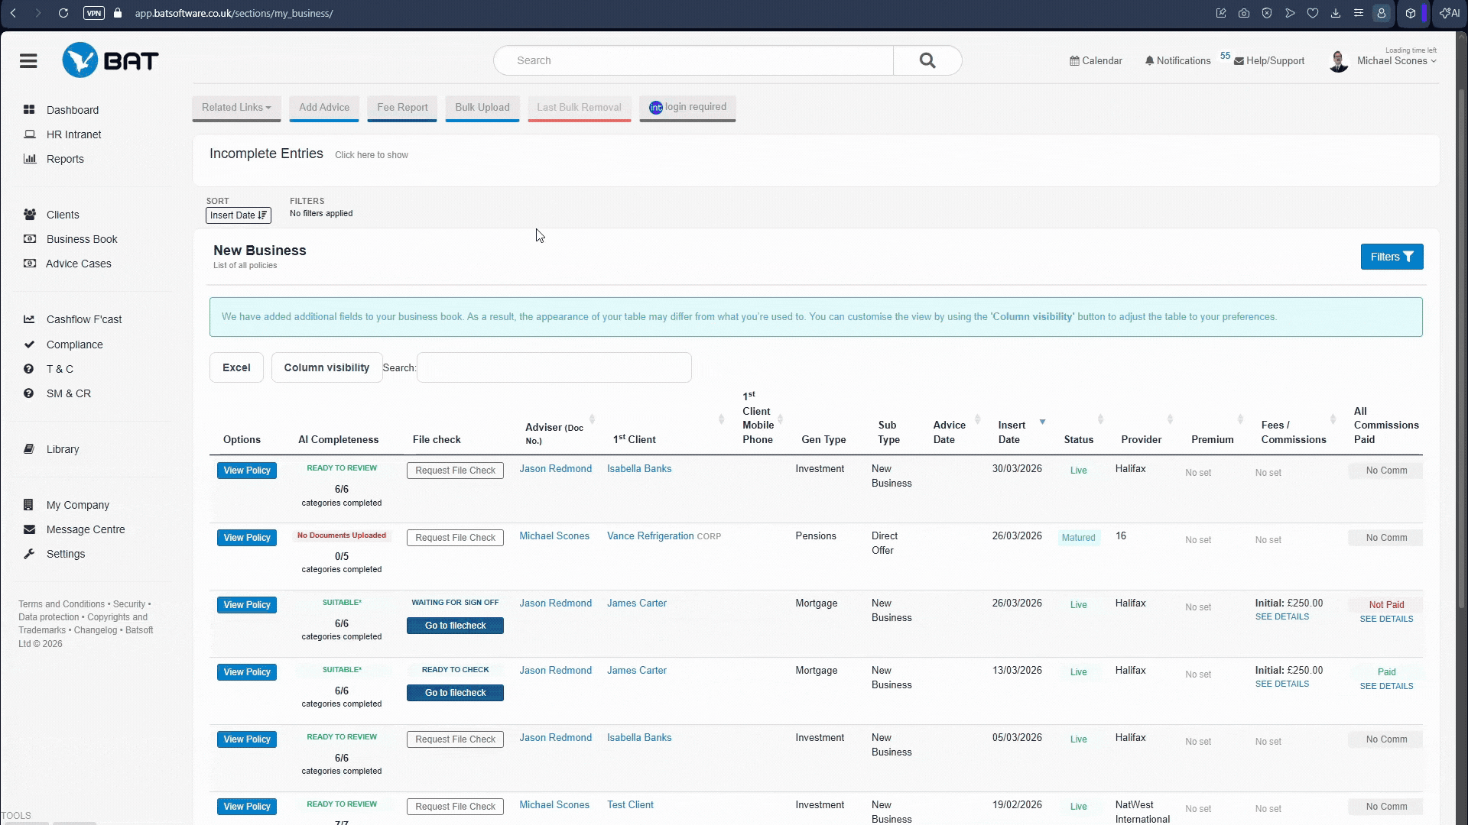Go to Business Book section
The height and width of the screenshot is (825, 1468).
(82, 239)
